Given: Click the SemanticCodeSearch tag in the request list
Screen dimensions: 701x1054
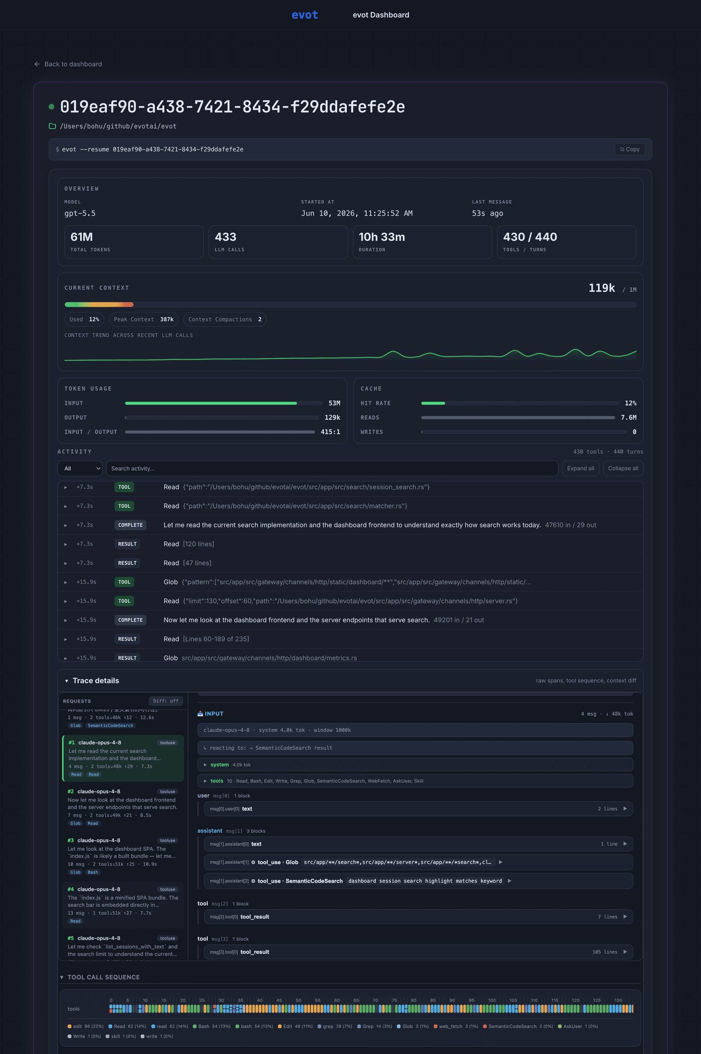Looking at the screenshot, I should (x=110, y=726).
